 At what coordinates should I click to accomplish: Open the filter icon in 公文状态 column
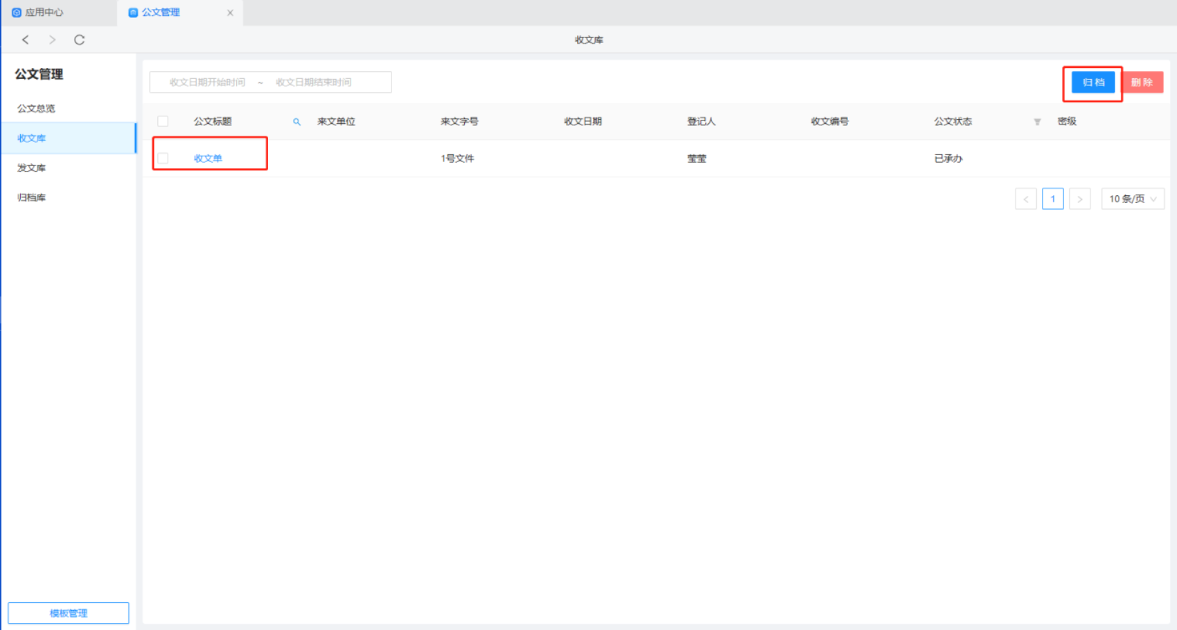[1037, 122]
